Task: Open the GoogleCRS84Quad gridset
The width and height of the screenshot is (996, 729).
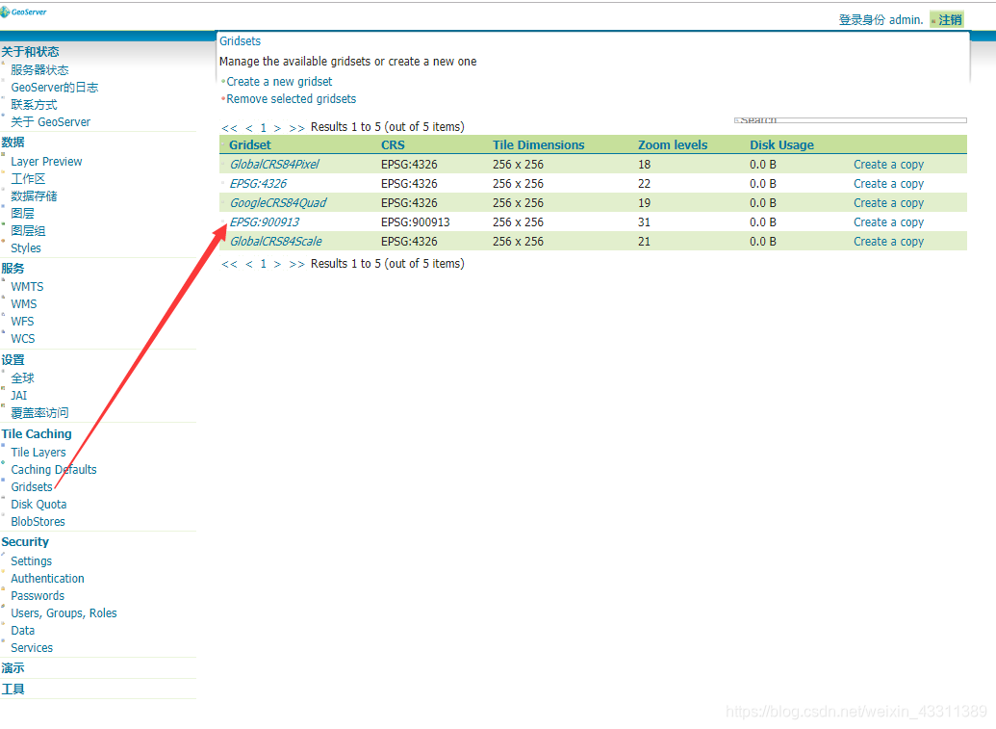Action: pyautogui.click(x=277, y=203)
